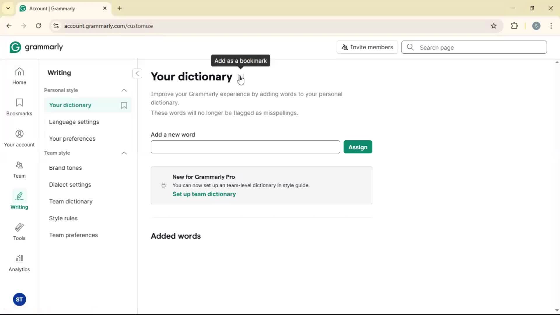Collapse the Team style section
Image resolution: width=560 pixels, height=315 pixels.
pyautogui.click(x=124, y=153)
